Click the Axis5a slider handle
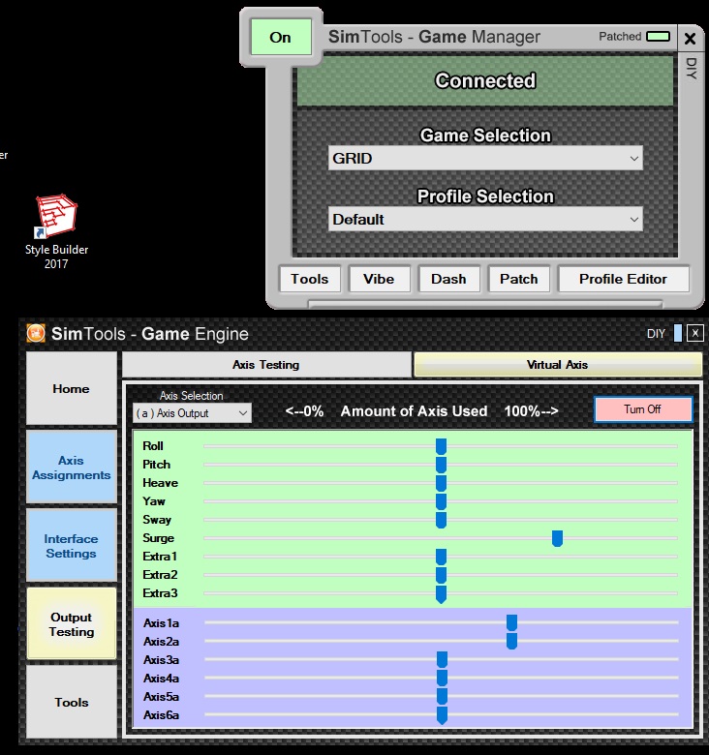The width and height of the screenshot is (709, 755). tap(443, 696)
